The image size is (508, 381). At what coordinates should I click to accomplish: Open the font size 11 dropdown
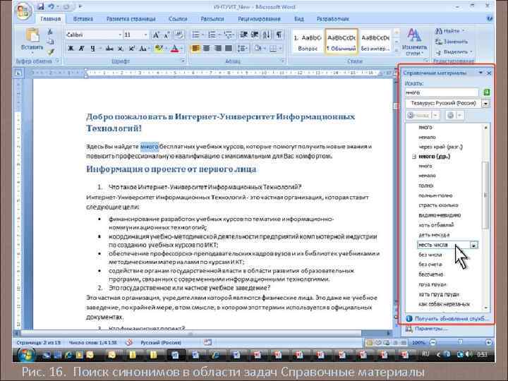146,35
